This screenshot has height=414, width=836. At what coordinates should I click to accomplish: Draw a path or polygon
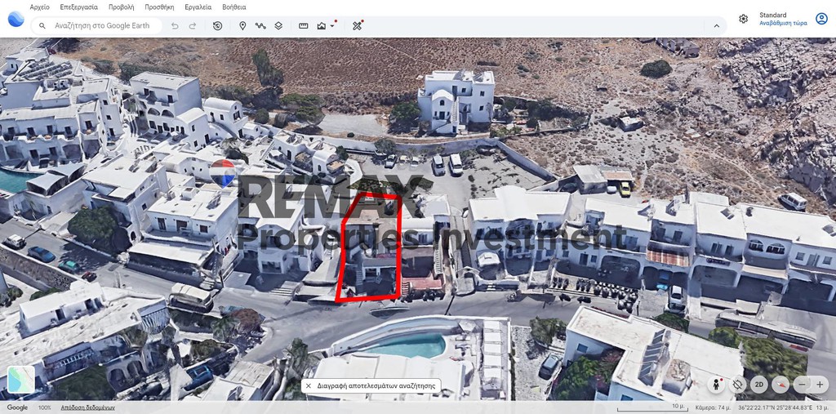click(260, 25)
